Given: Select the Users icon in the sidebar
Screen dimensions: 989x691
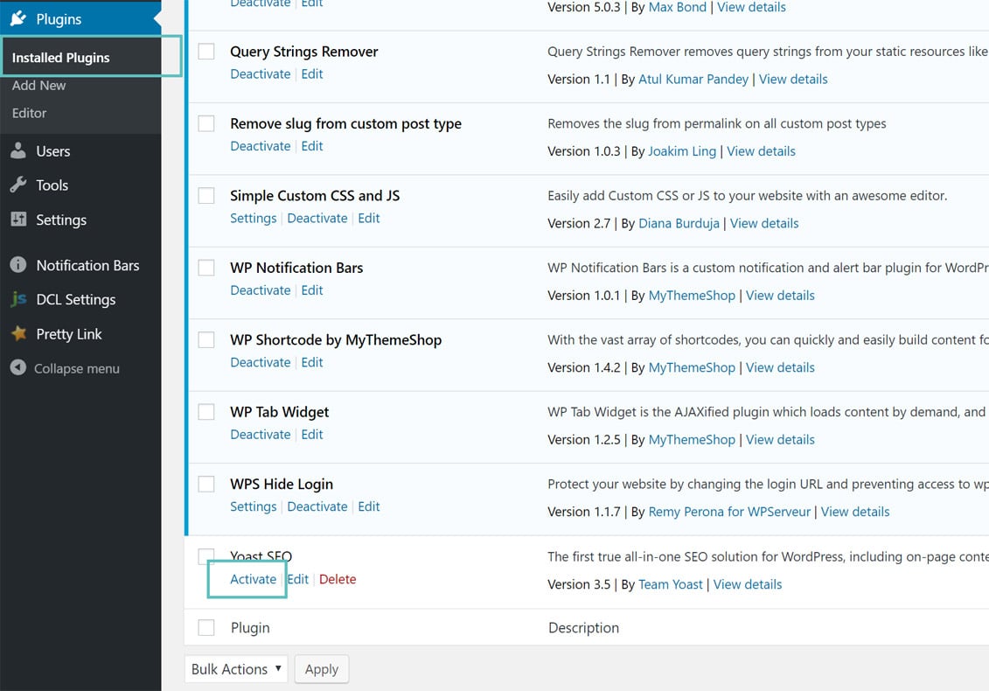Looking at the screenshot, I should [18, 150].
